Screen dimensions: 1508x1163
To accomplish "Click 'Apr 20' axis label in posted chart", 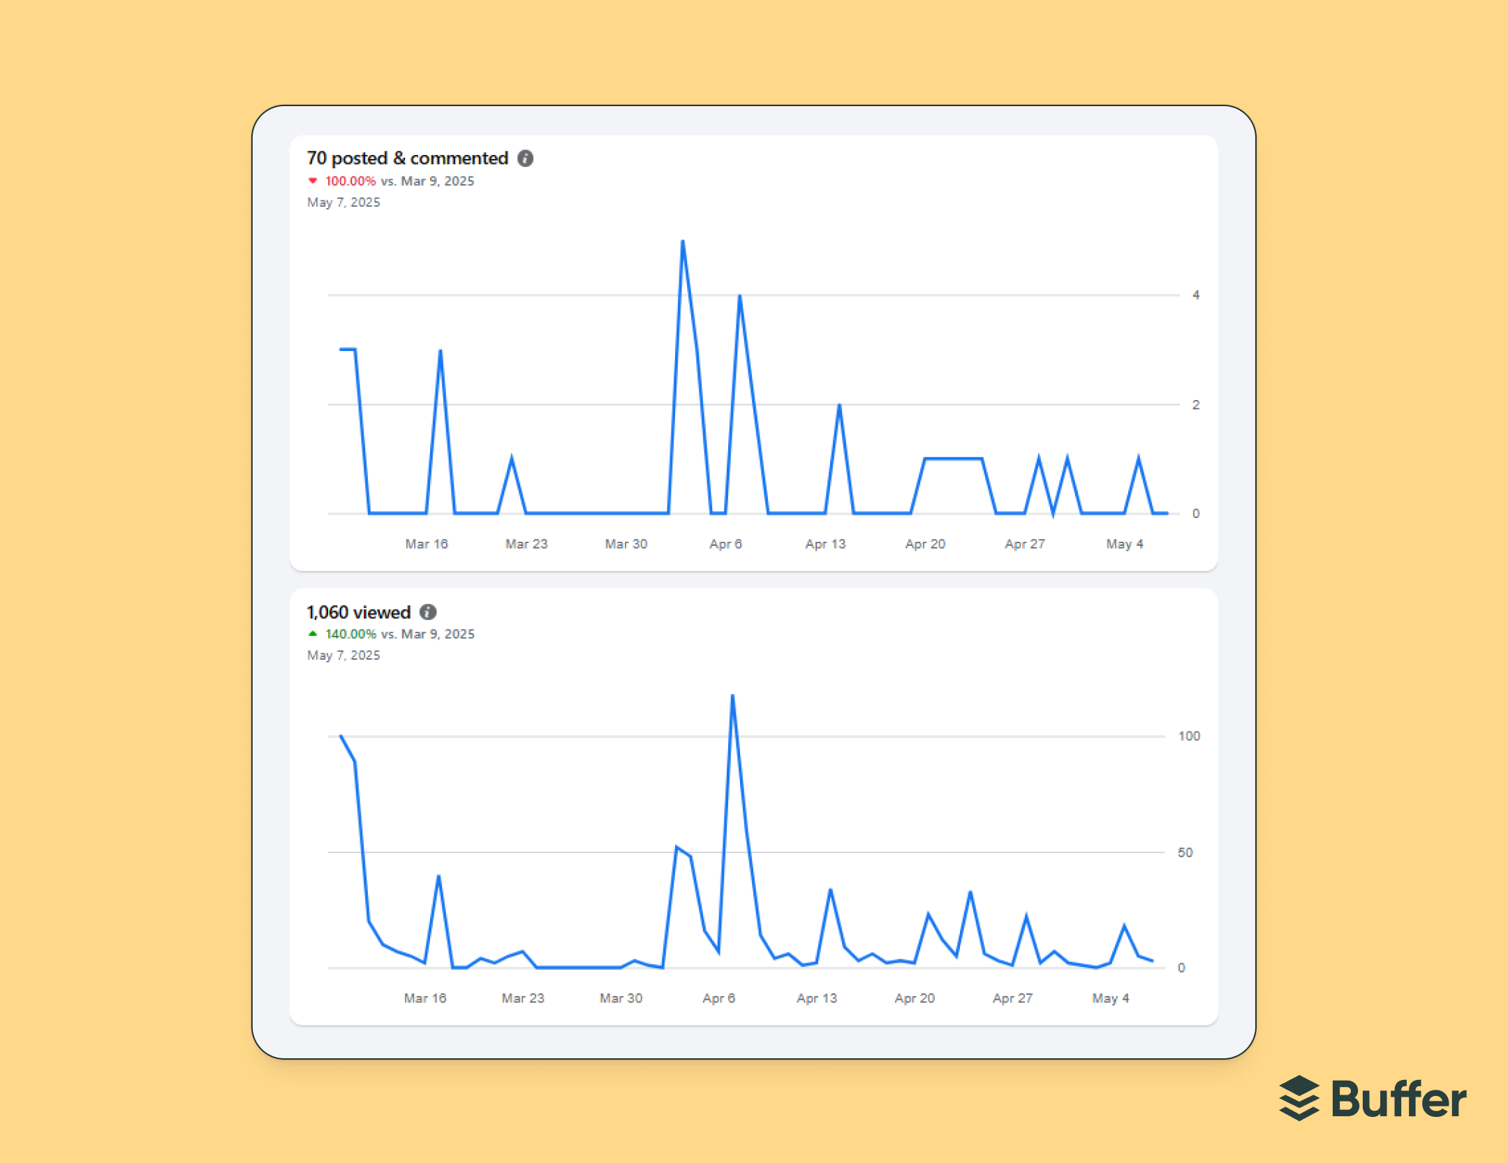I will 925,544.
